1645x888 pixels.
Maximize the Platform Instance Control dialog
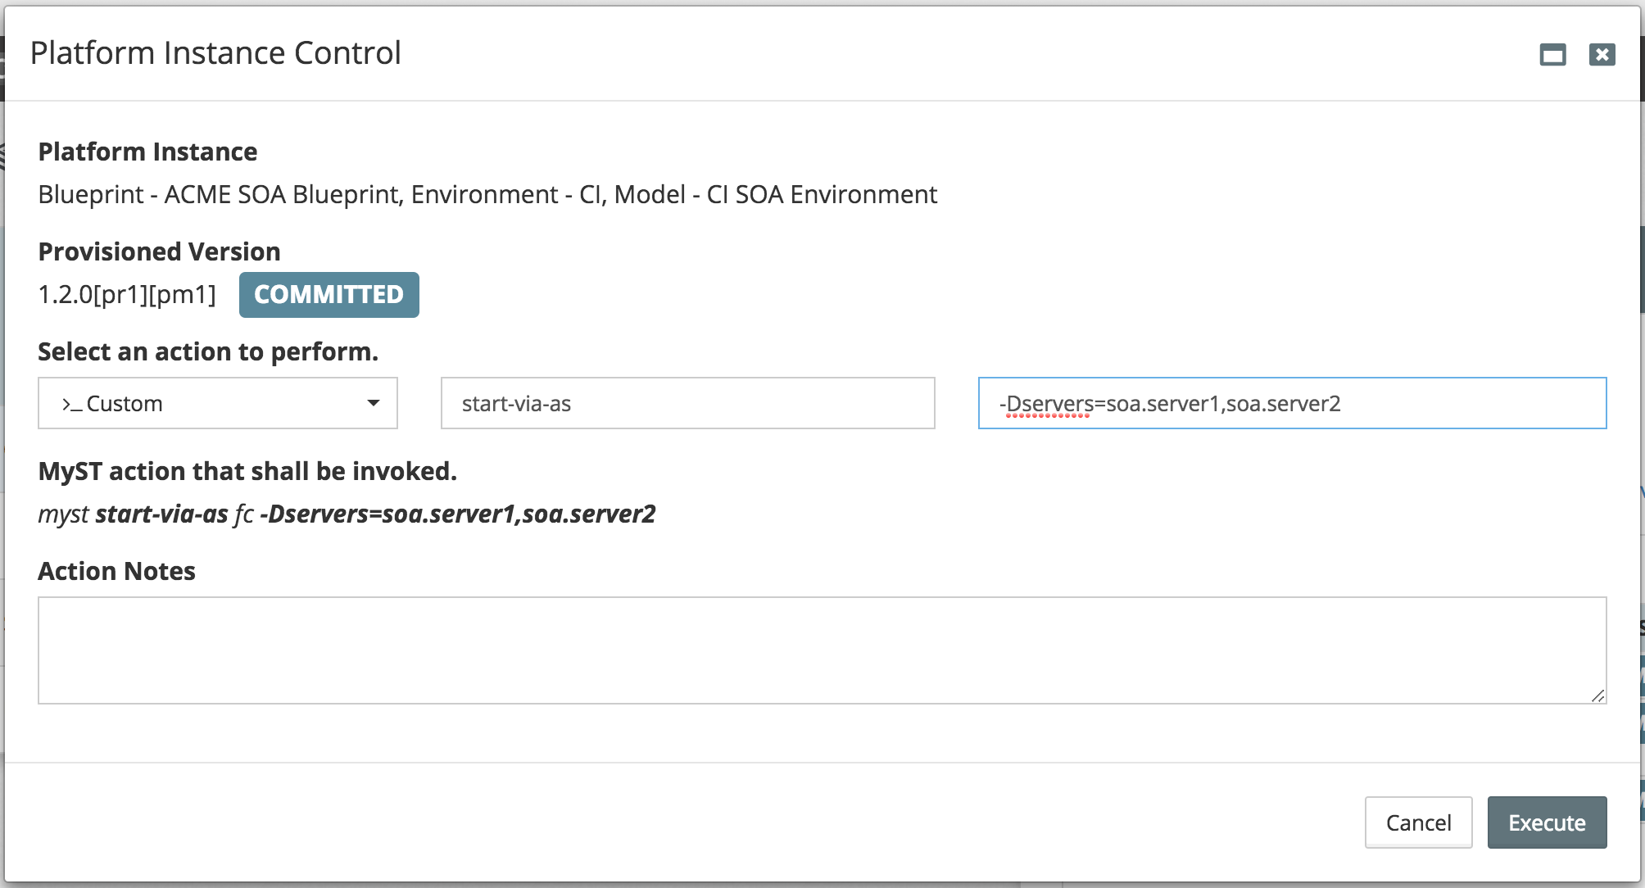[1552, 55]
